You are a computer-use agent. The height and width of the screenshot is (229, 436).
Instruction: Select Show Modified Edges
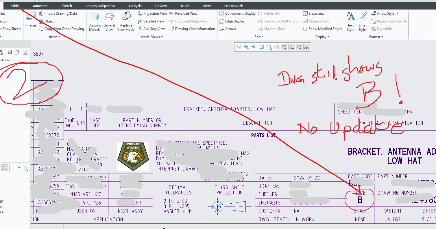click(322, 29)
